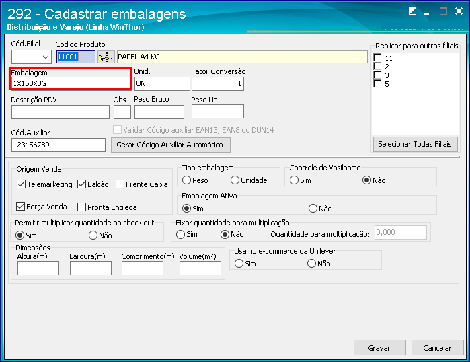Click the Peso Bruto field

point(159,112)
